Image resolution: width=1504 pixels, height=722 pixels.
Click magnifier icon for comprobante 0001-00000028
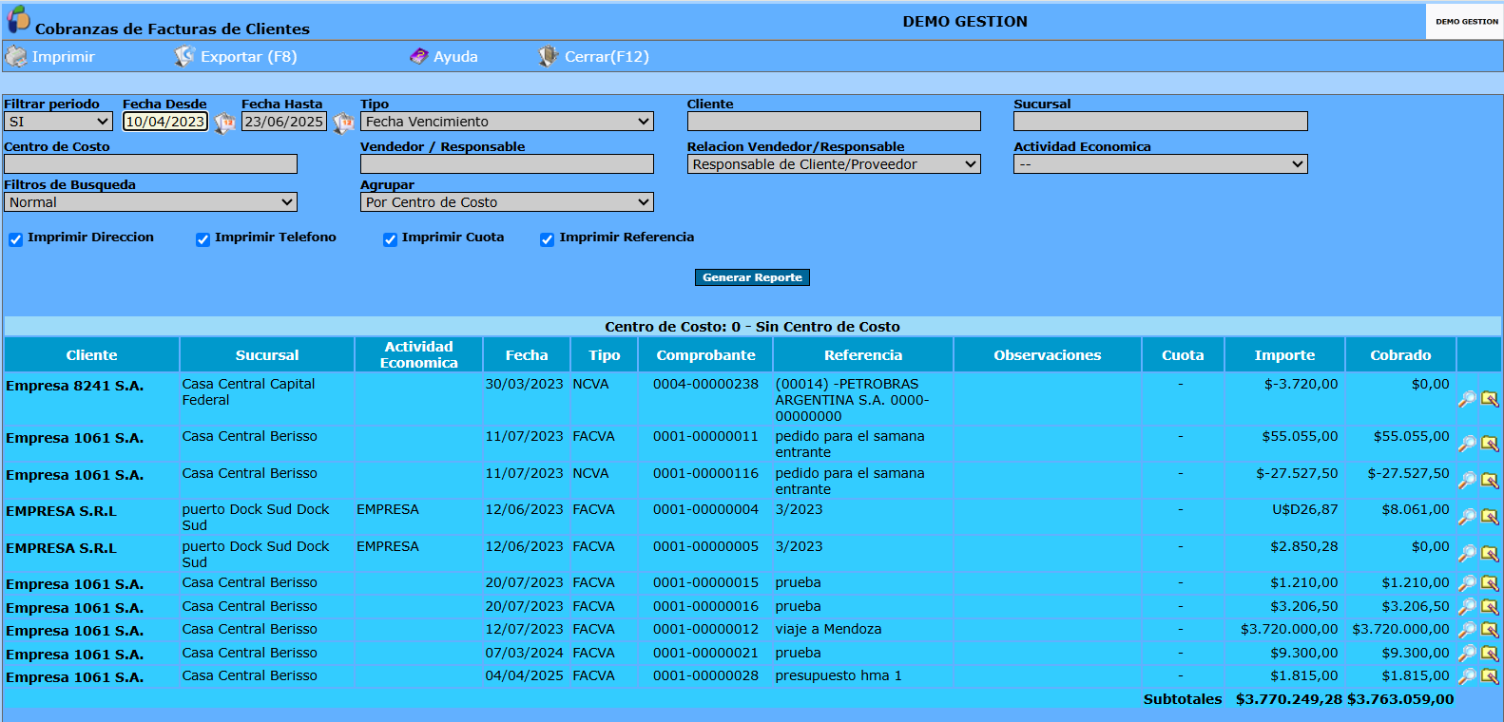[x=1467, y=676]
